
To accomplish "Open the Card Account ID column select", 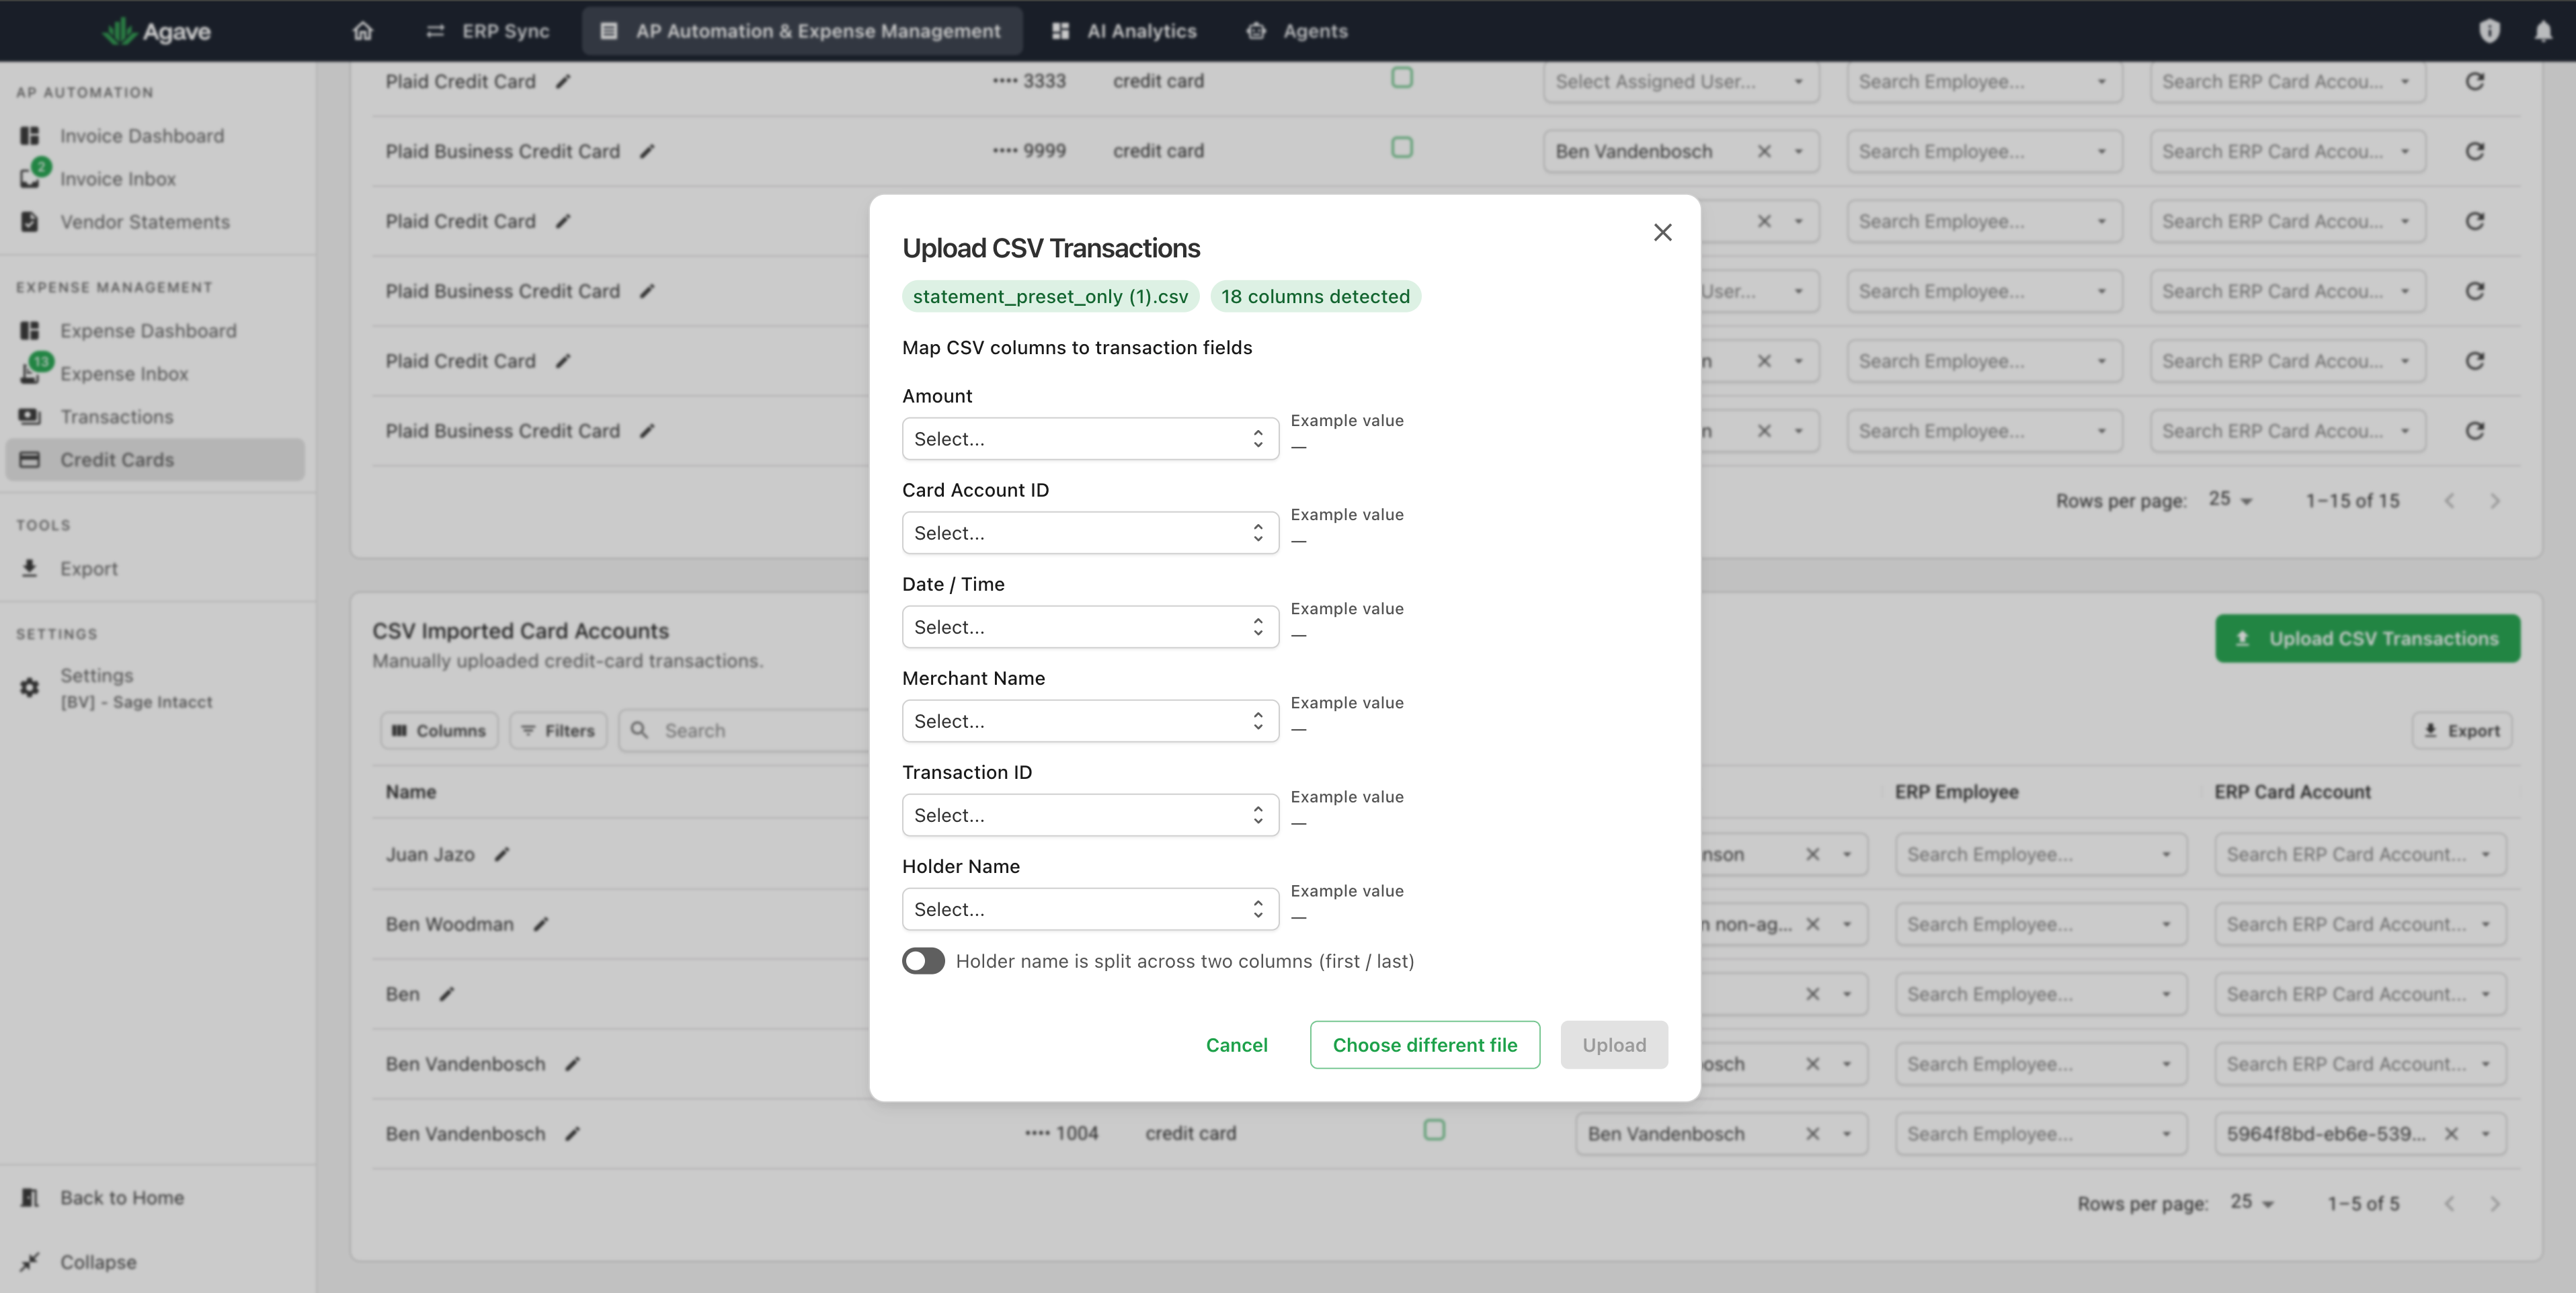I will tap(1090, 533).
